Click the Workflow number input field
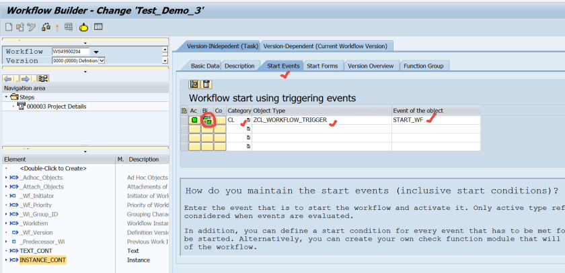 tap(71, 52)
